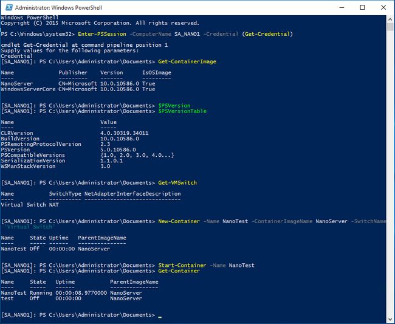Click the -SwitchName parameter
The height and width of the screenshot is (324, 395).
(368, 221)
